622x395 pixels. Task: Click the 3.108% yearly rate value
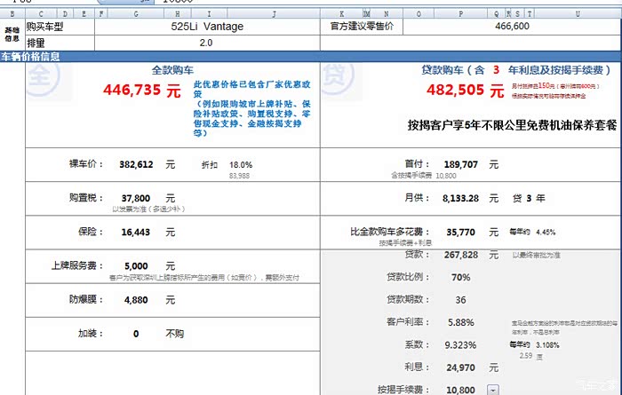pos(547,345)
